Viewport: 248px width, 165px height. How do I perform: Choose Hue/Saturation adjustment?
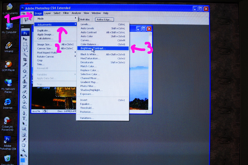[x=103, y=58]
